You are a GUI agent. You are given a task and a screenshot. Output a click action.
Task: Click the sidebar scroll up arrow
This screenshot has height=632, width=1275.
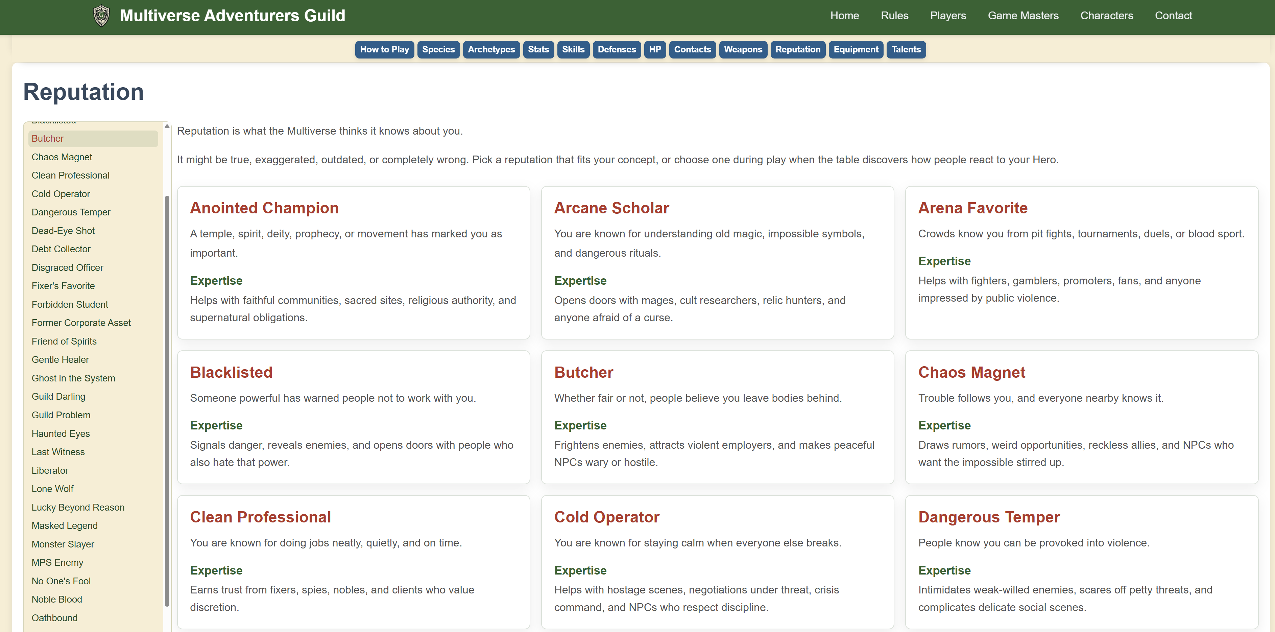(x=167, y=127)
